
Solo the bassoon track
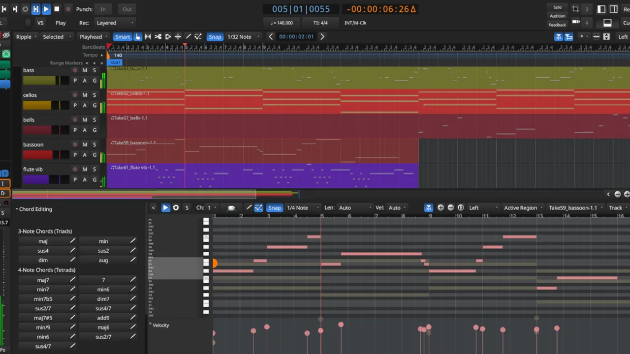coord(94,145)
